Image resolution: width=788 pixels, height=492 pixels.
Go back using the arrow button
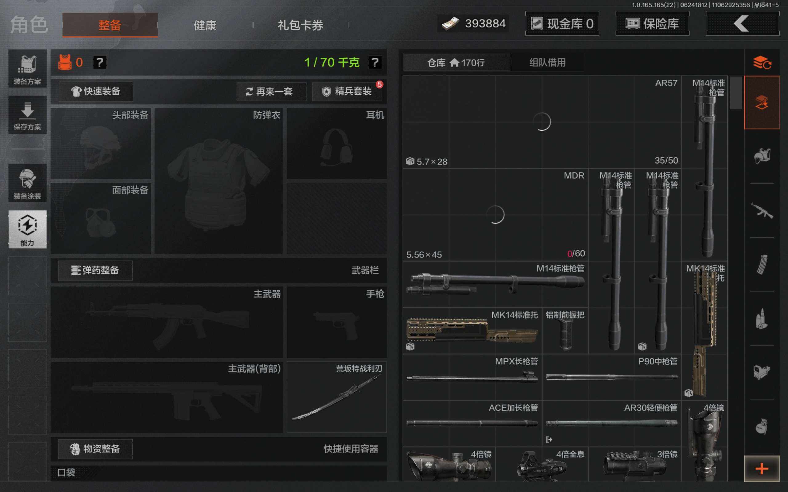(x=742, y=23)
